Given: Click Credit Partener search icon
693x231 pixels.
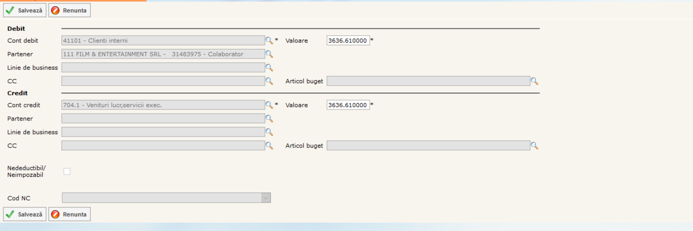Looking at the screenshot, I should 269,119.
